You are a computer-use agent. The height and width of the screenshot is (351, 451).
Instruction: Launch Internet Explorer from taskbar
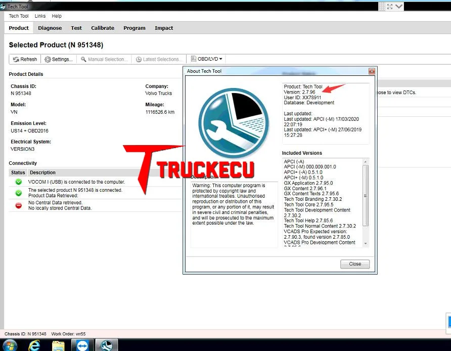click(34, 345)
